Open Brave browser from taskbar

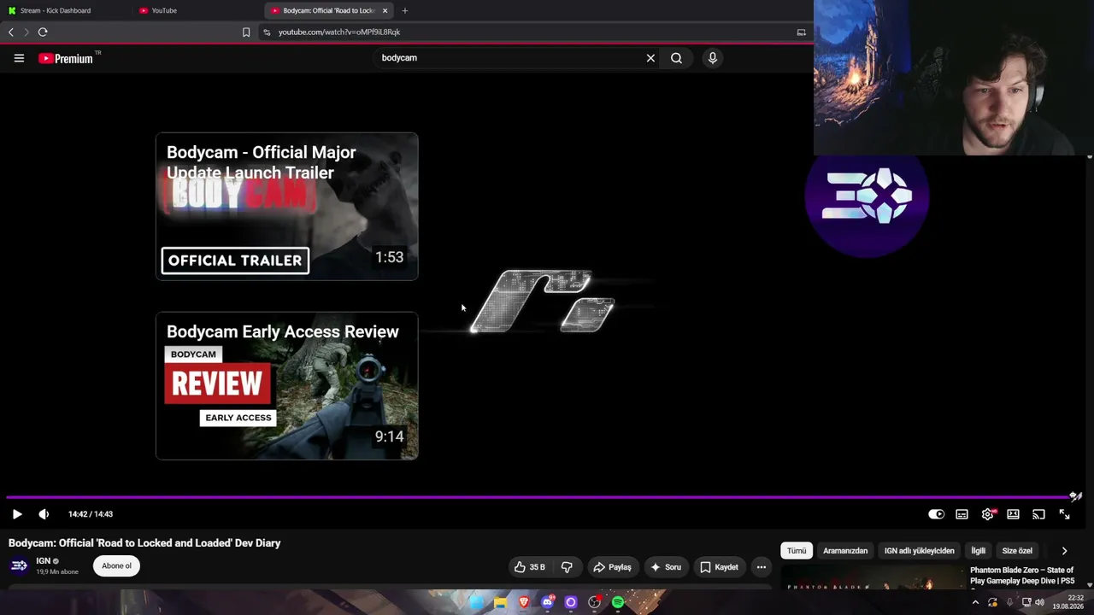pos(524,602)
